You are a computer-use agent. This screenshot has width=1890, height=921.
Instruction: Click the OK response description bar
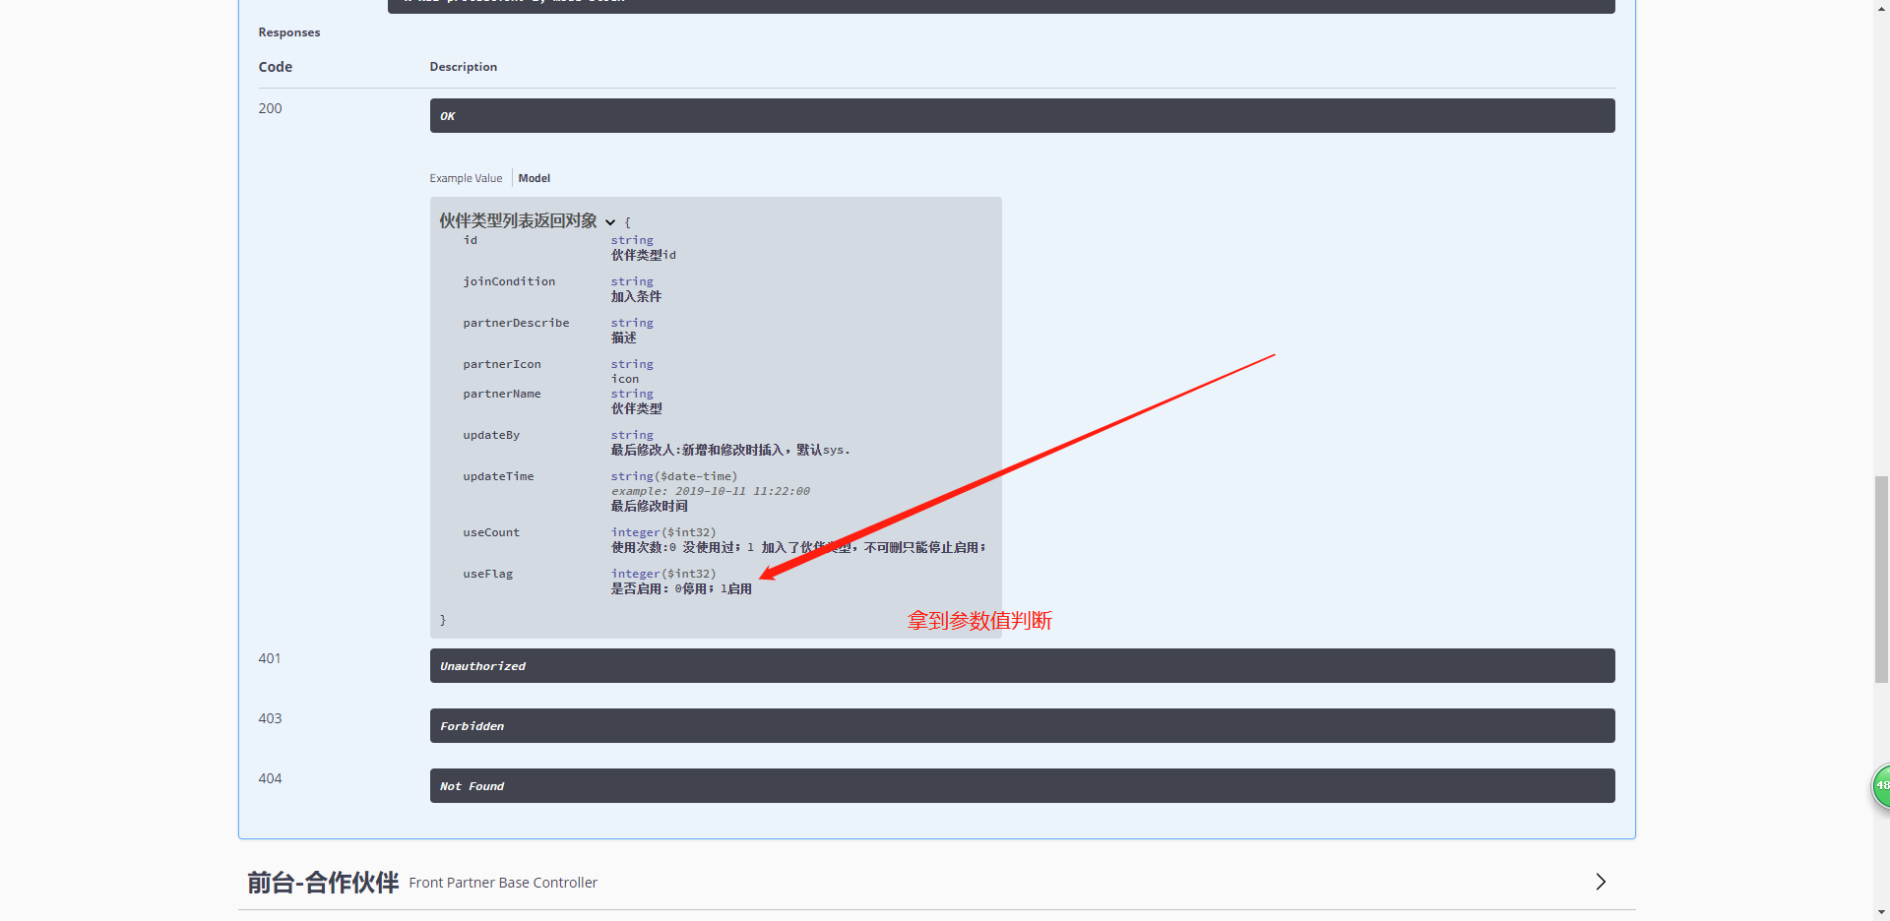tap(1022, 116)
